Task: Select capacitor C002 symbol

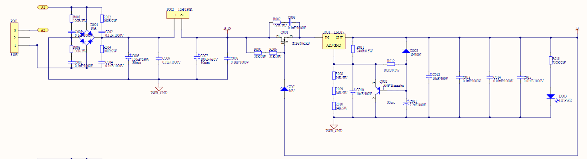Action: pos(102,32)
